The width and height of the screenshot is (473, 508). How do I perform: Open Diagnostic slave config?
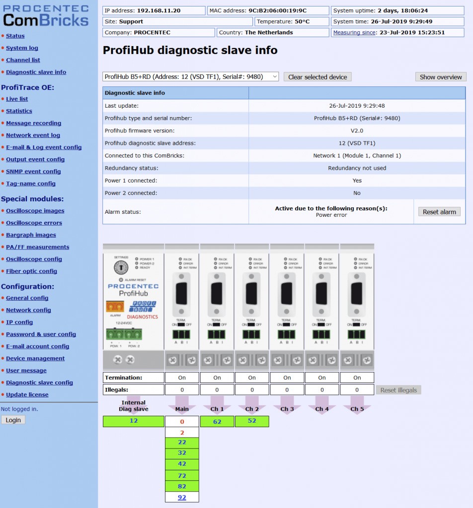[40, 382]
